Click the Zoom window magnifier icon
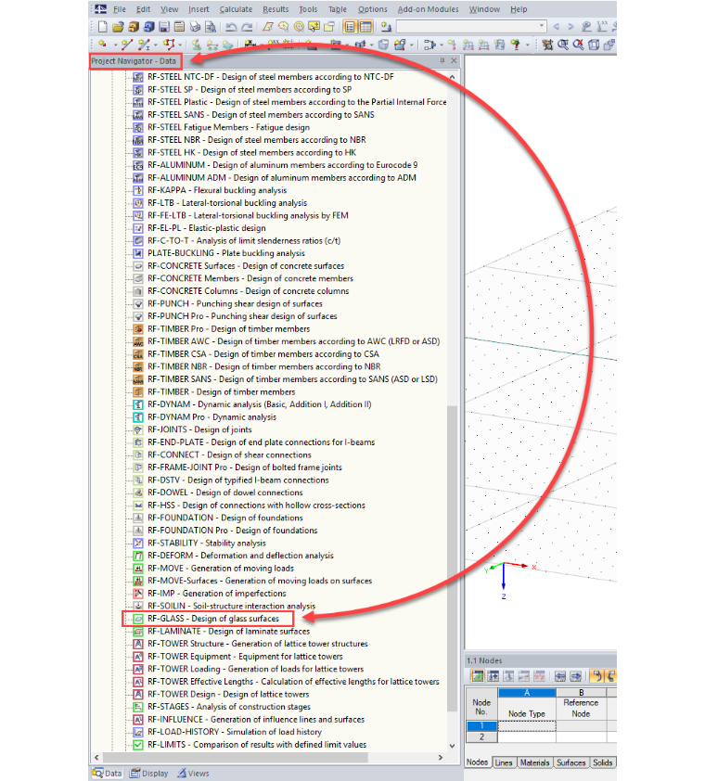The image size is (705, 781). [563, 45]
